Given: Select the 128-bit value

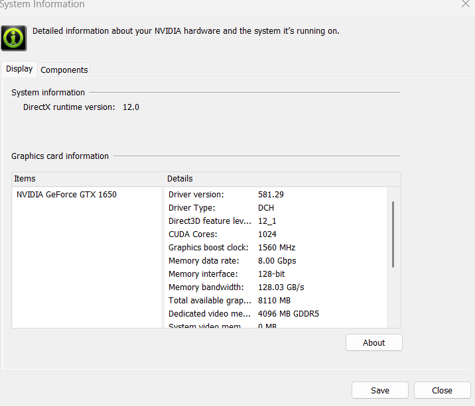Looking at the screenshot, I should click(x=271, y=274).
